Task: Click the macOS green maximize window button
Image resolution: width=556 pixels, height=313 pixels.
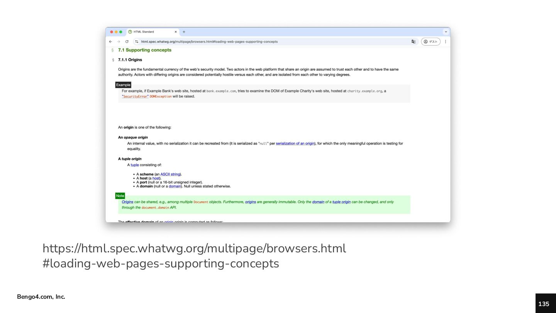Action: coord(121,32)
